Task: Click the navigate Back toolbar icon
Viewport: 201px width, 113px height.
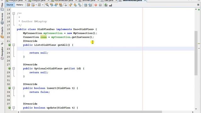Action: [33, 5]
